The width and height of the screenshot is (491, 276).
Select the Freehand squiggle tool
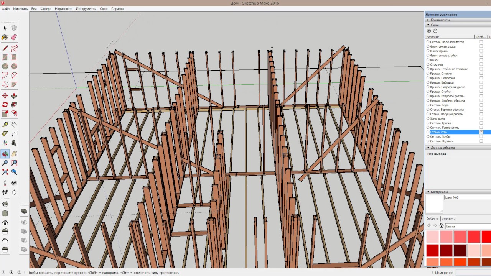[14, 48]
